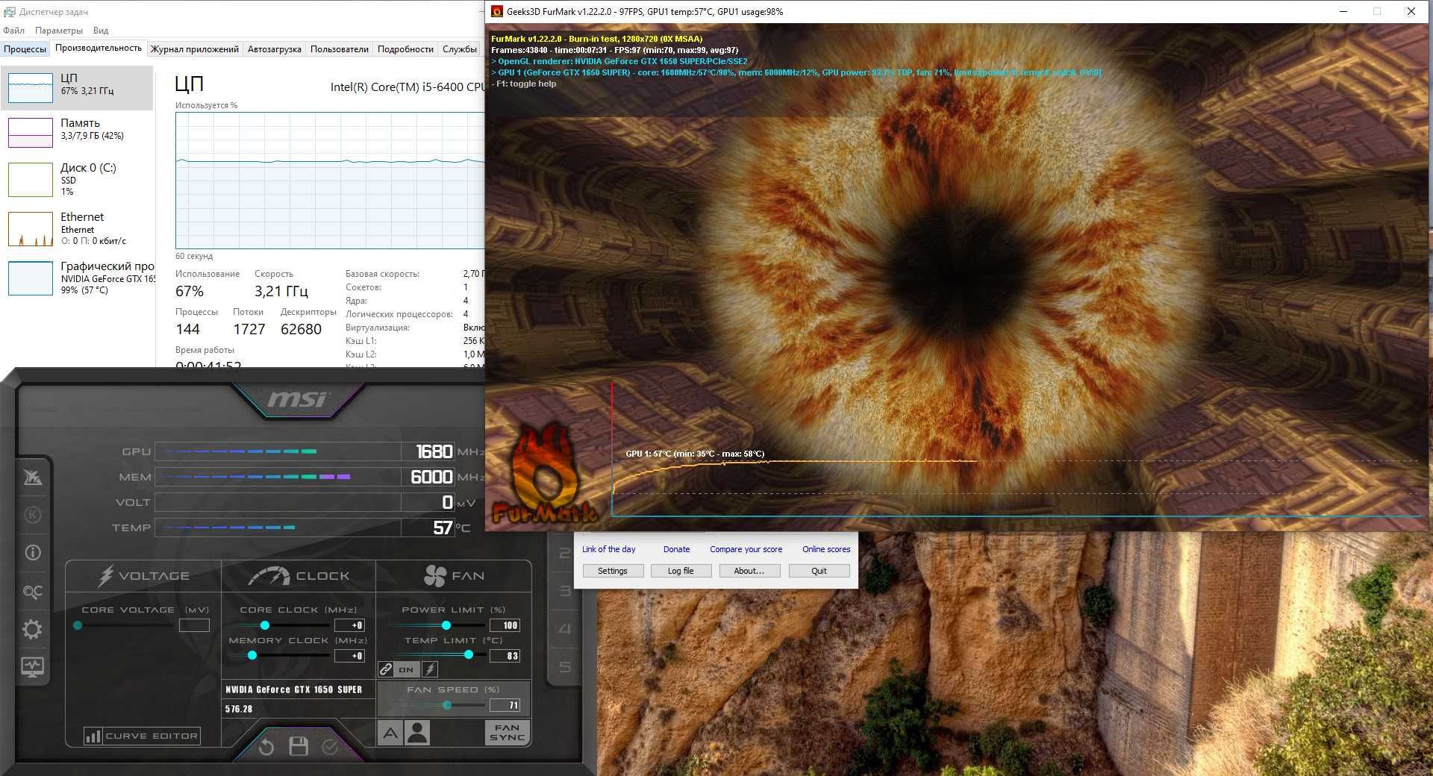
Task: Click the Power Limit value field showing 100
Action: point(505,625)
